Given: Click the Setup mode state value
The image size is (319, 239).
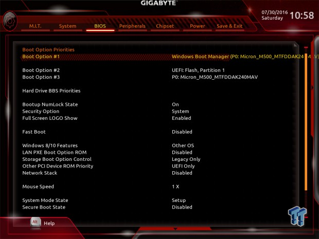Looking at the screenshot, I should (x=179, y=200).
